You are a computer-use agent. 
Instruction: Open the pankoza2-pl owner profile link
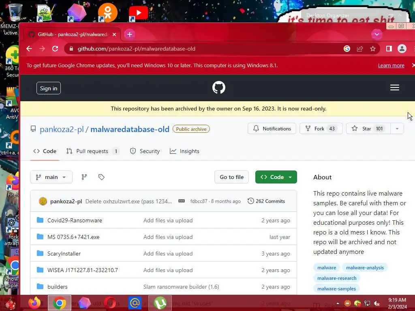(62, 129)
